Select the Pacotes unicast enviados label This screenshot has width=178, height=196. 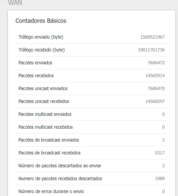(43, 88)
